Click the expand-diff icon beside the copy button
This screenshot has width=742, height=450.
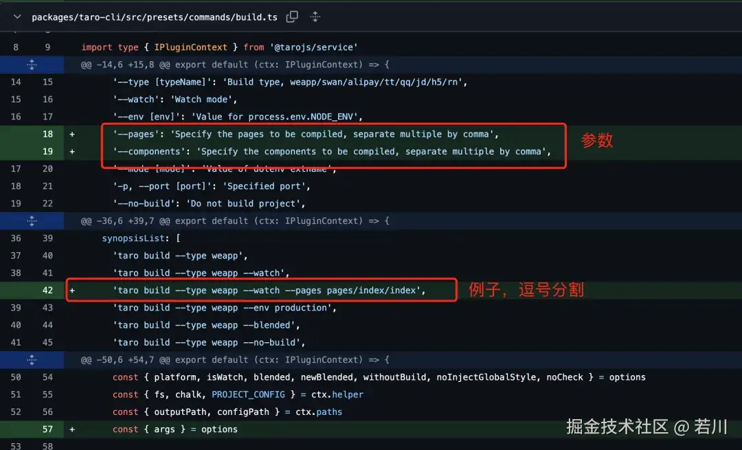315,16
